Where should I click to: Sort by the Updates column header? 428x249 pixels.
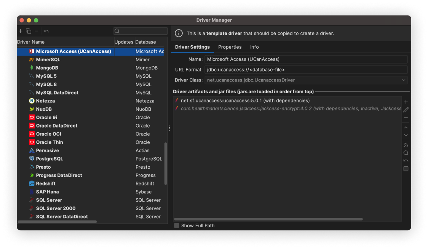point(124,42)
